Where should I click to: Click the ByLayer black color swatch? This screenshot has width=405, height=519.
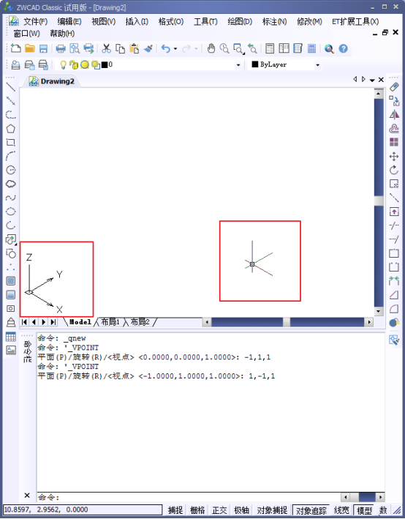point(254,64)
